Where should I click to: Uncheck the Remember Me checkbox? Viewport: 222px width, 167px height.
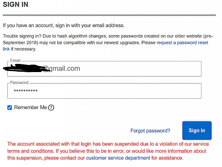10,108
